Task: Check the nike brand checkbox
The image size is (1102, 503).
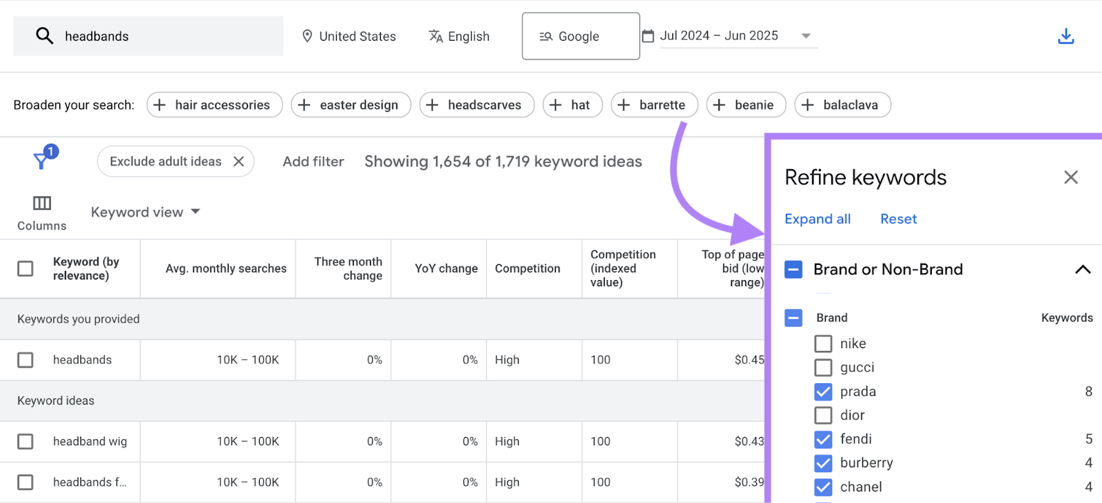Action: (823, 343)
